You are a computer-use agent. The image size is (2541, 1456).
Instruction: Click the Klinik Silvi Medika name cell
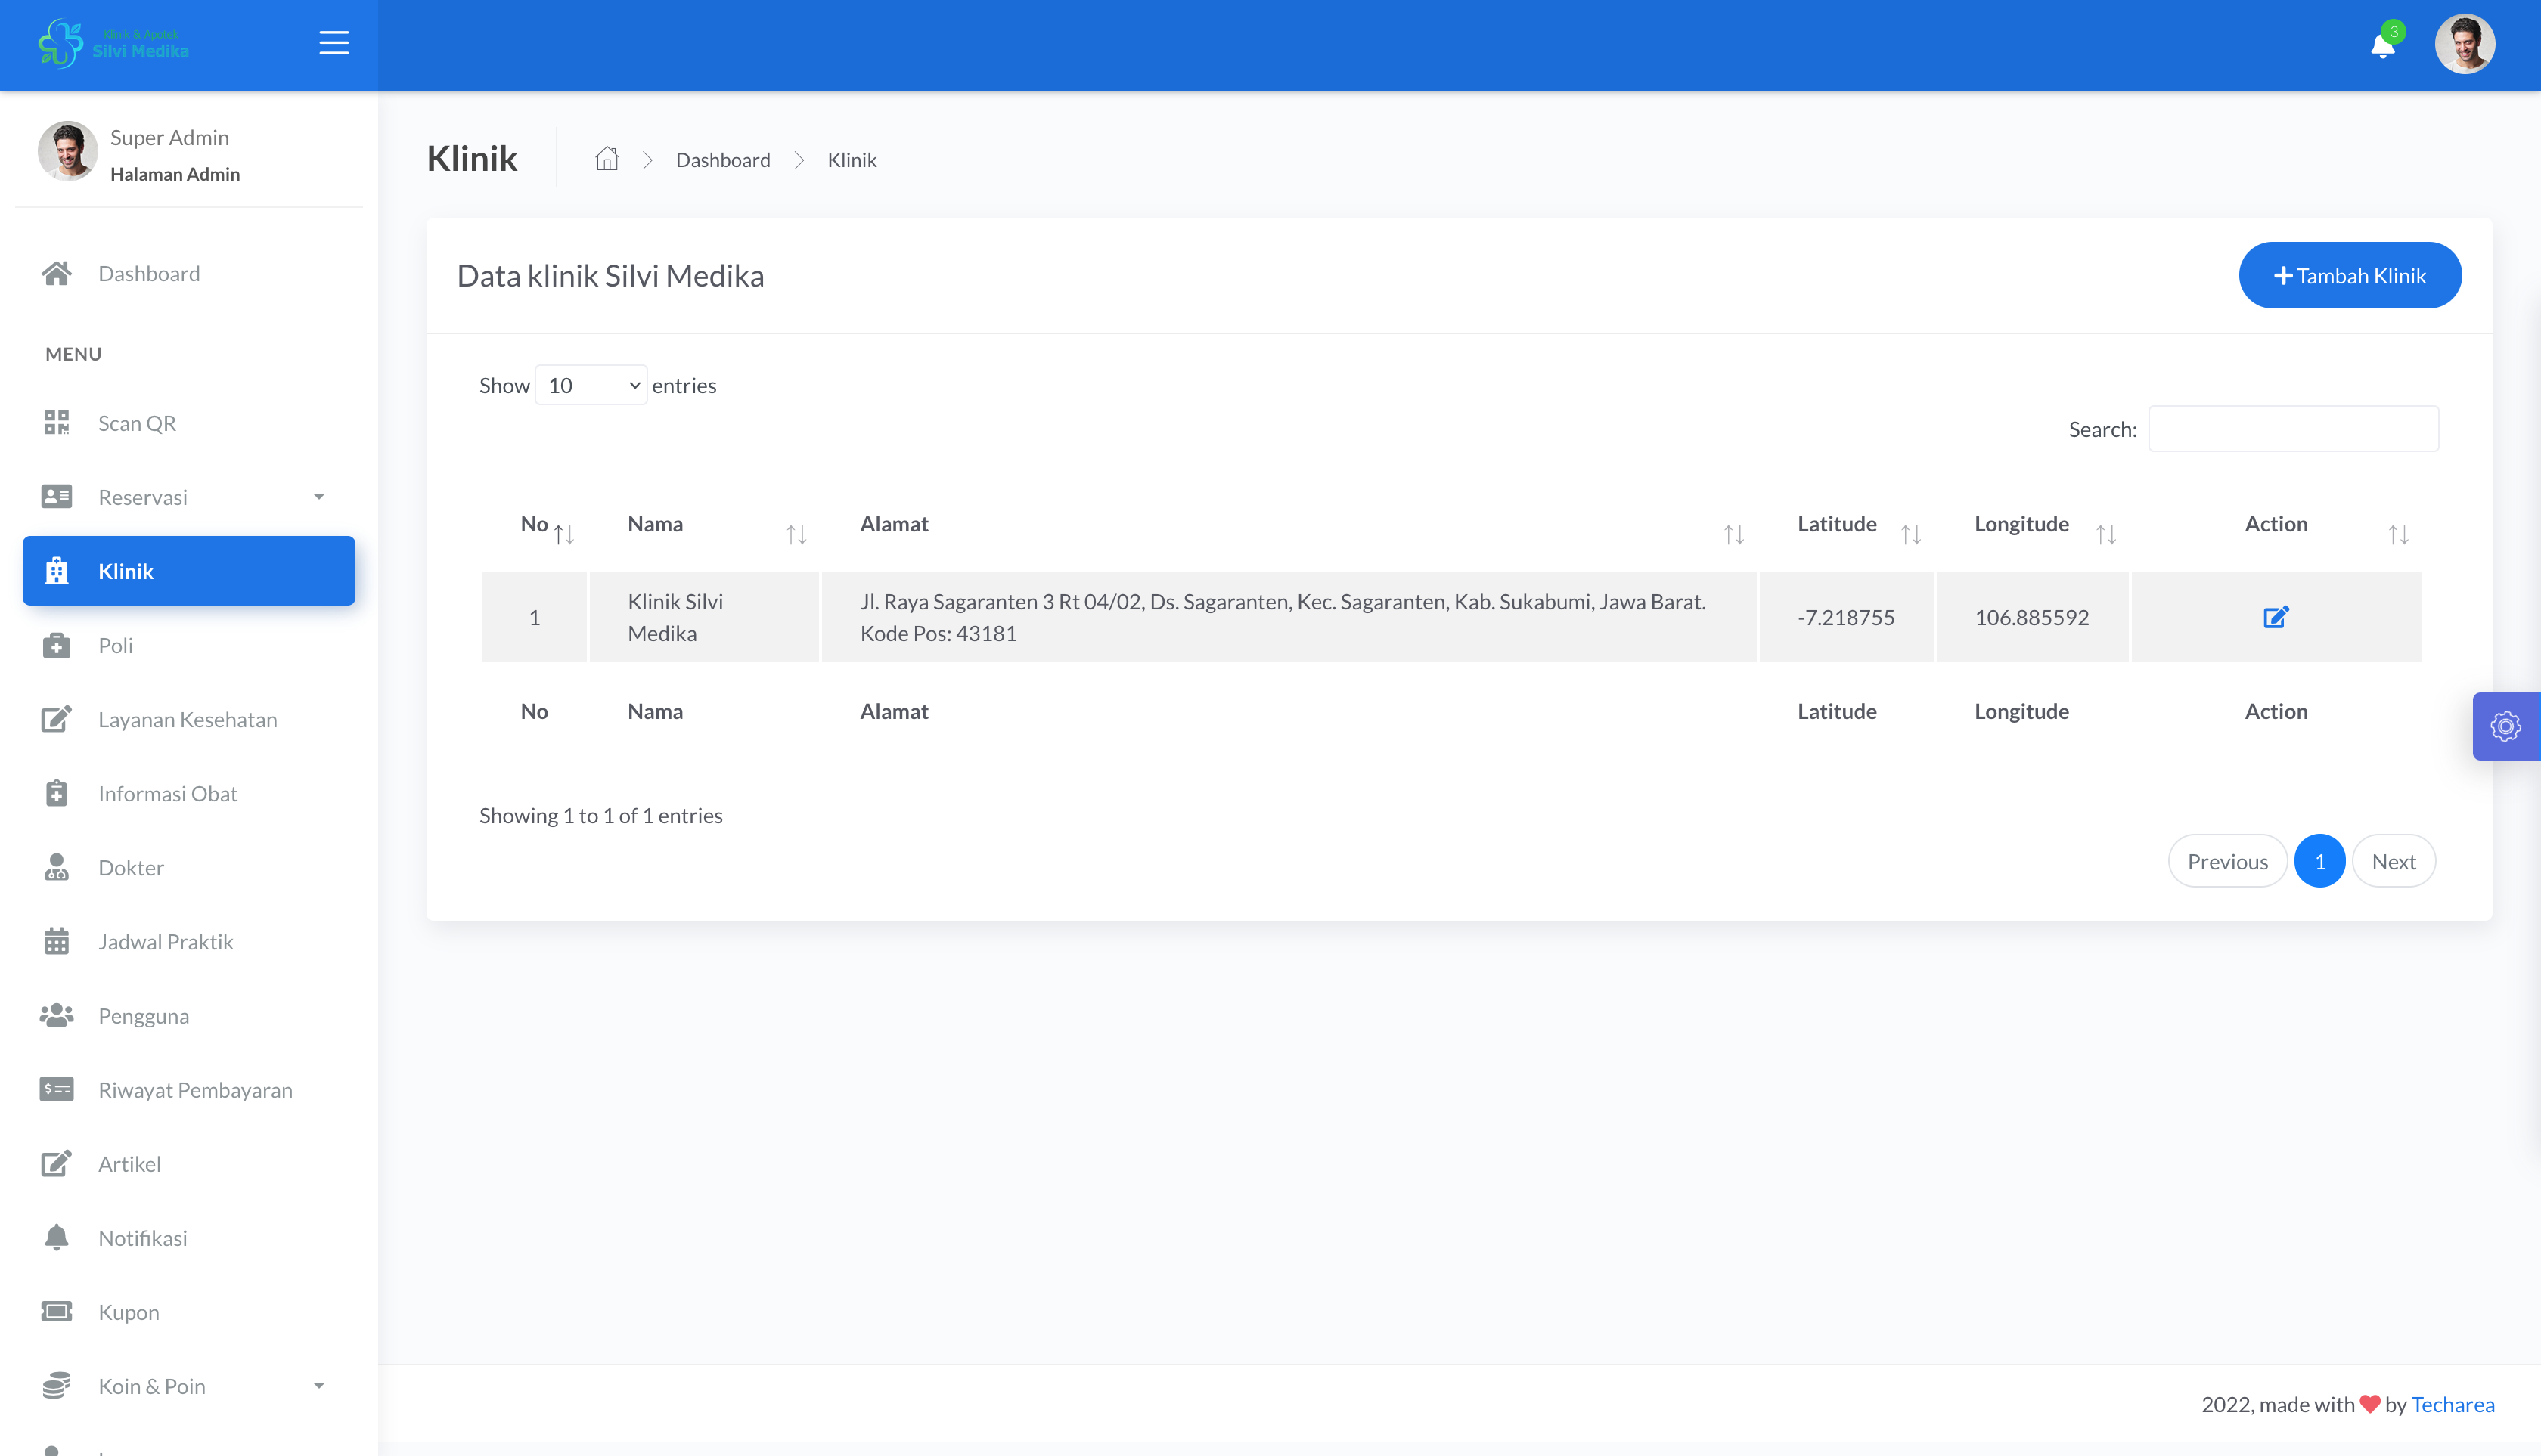click(x=704, y=617)
